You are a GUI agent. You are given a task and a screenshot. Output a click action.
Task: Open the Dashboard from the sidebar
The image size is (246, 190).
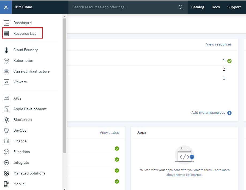[22, 23]
